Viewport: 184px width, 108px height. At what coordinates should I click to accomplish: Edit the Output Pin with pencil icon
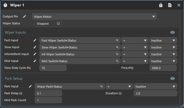pos(25,16)
